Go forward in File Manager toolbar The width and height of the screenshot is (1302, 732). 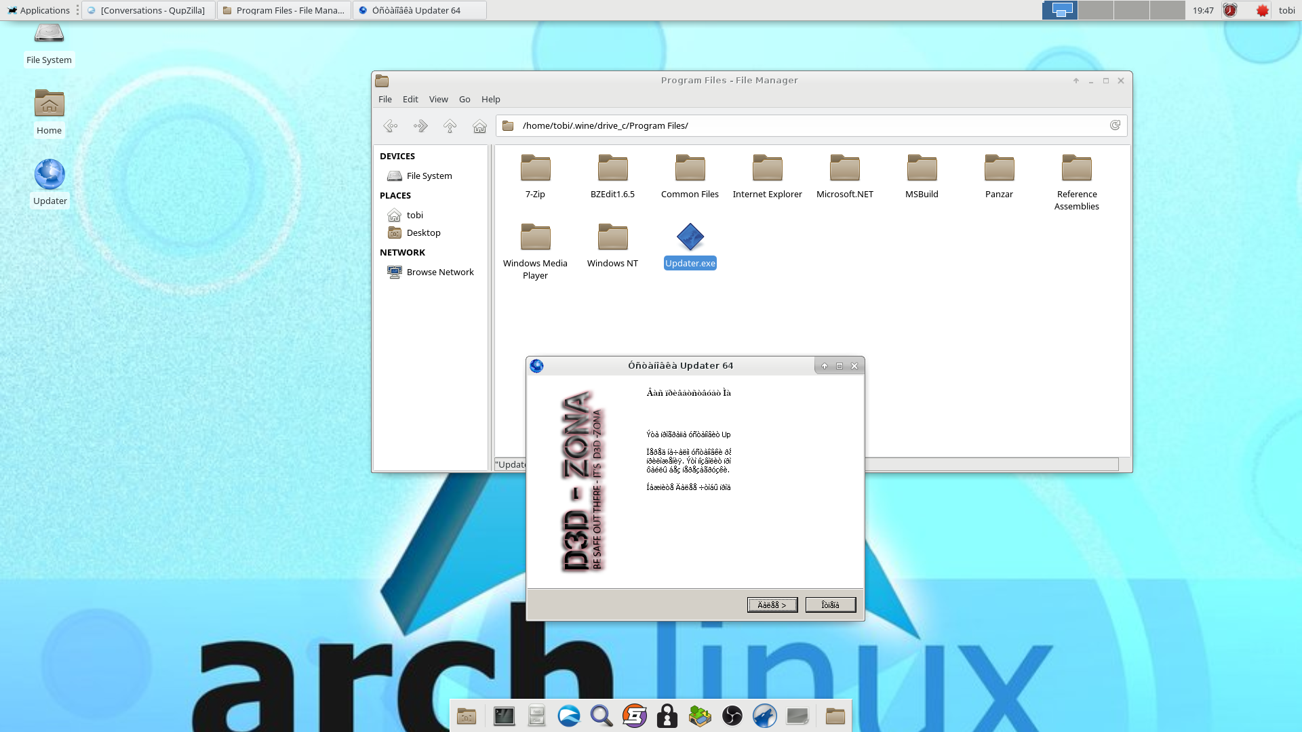(x=420, y=126)
